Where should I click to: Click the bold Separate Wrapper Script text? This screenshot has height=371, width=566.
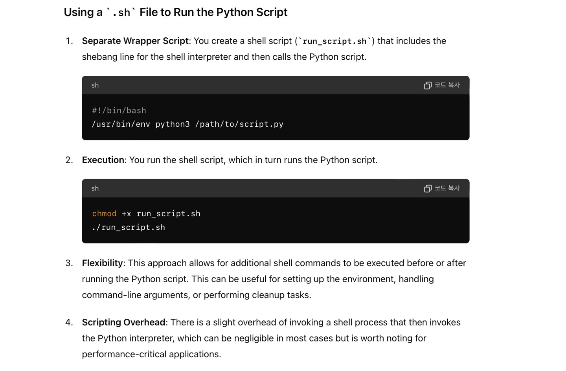pos(135,41)
